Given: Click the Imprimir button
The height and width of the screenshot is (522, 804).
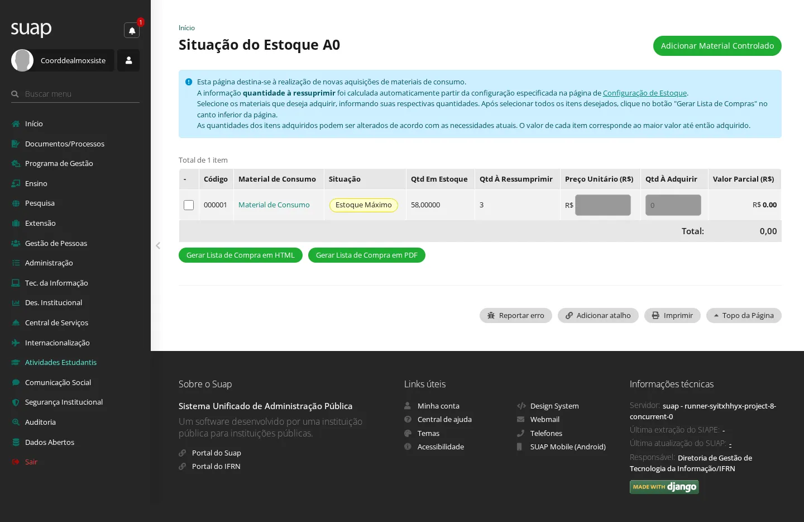Looking at the screenshot, I should pyautogui.click(x=672, y=316).
